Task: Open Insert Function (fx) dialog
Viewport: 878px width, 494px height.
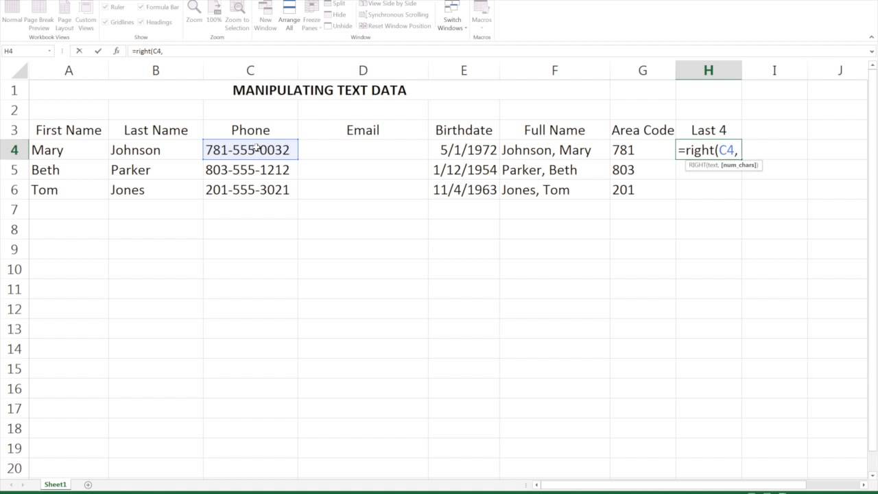Action: click(x=116, y=51)
